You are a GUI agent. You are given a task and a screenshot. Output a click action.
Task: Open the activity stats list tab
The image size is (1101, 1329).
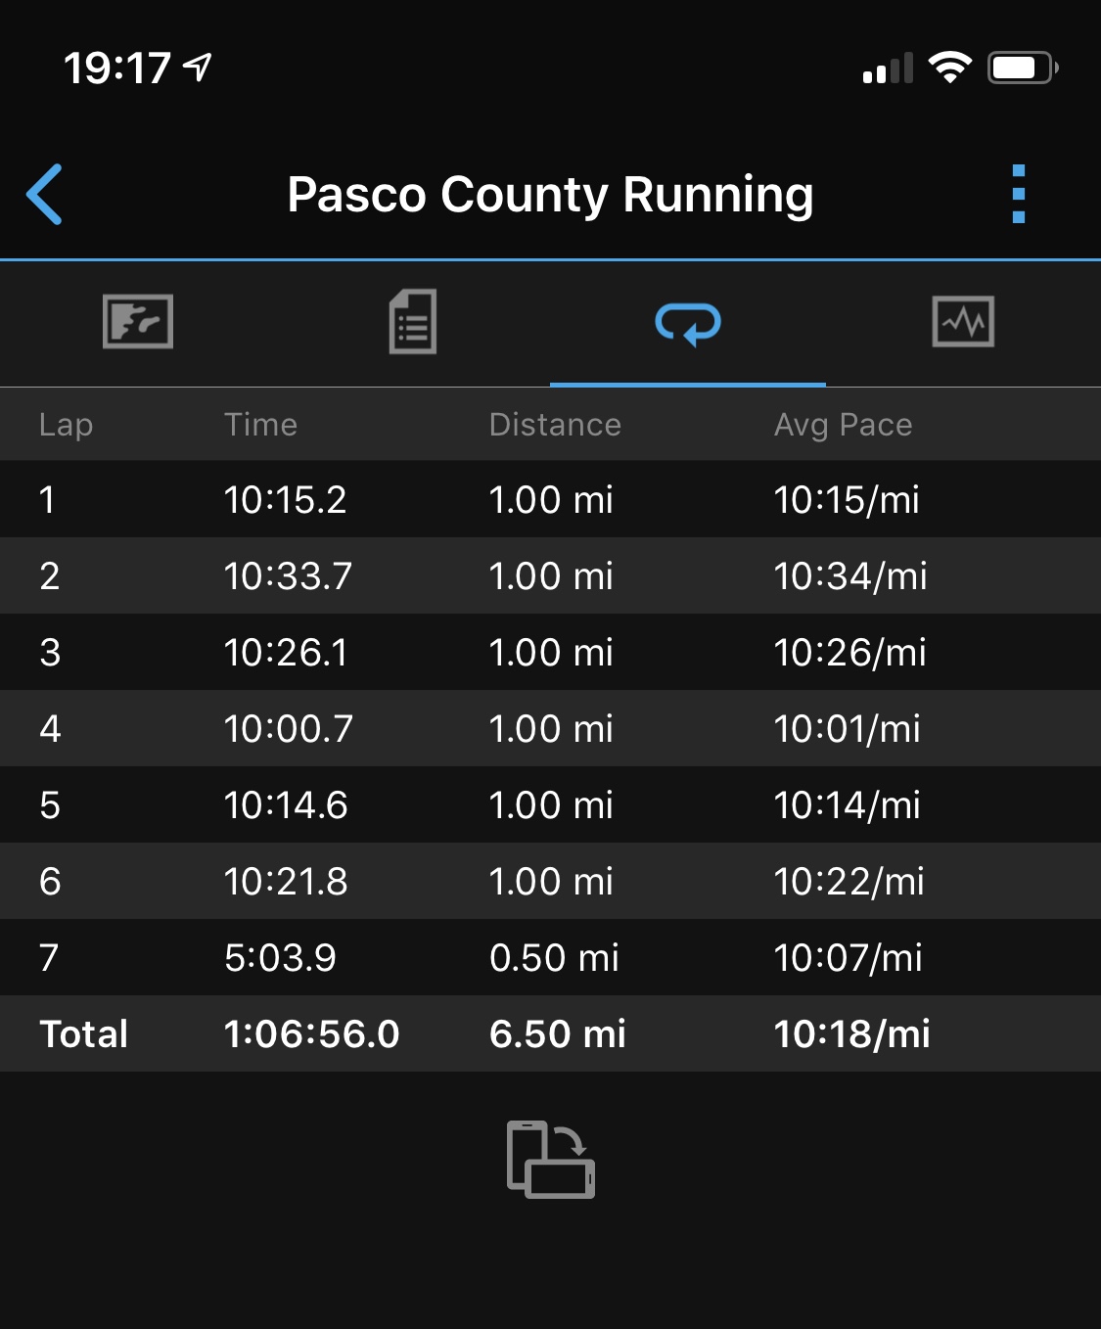413,321
